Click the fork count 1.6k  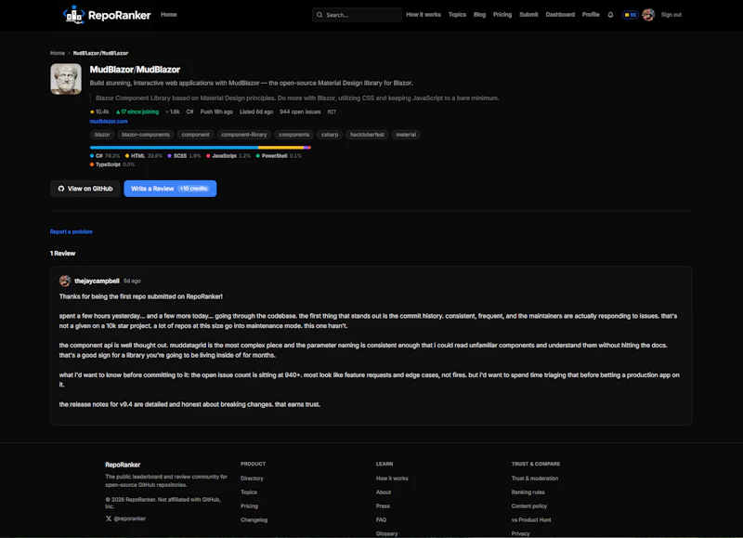(173, 112)
